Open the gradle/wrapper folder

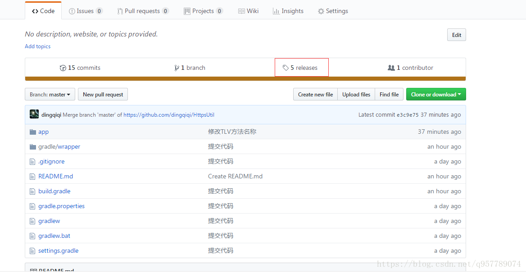(59, 146)
